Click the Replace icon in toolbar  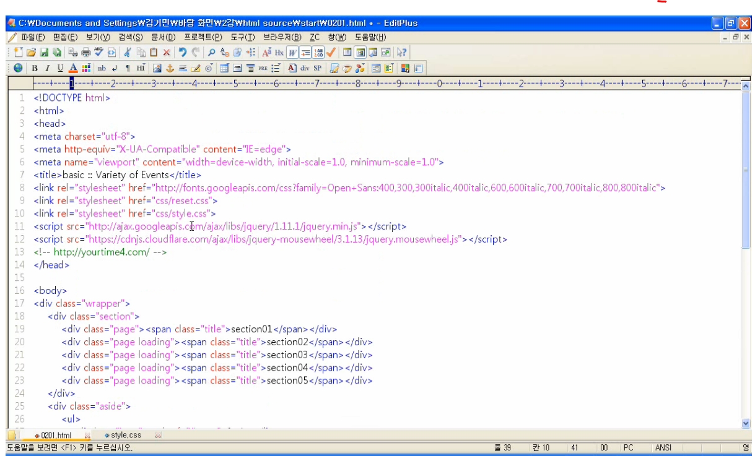tap(225, 53)
